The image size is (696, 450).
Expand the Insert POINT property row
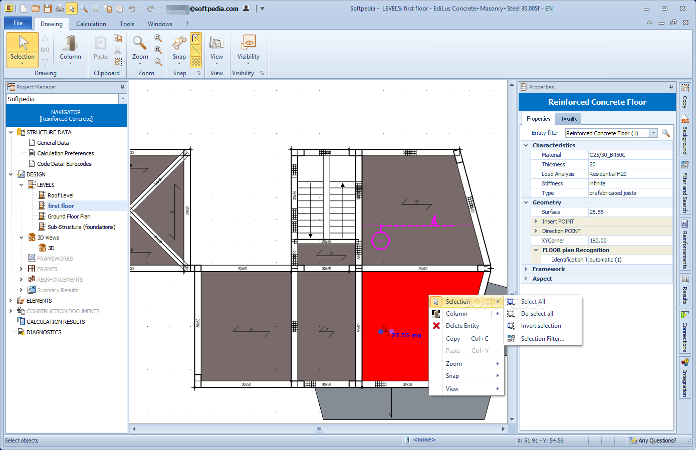[536, 221]
